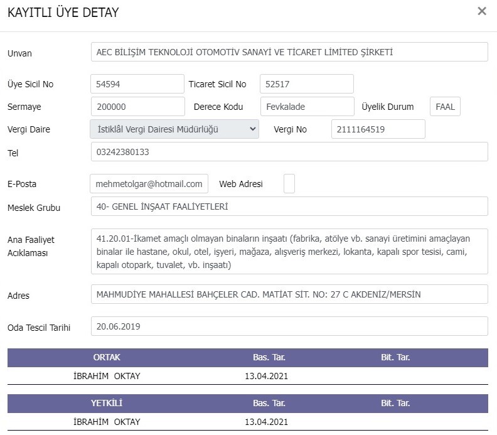Focus the Adres field with Mahmudiye address
This screenshot has width=497, height=435.
(289, 294)
